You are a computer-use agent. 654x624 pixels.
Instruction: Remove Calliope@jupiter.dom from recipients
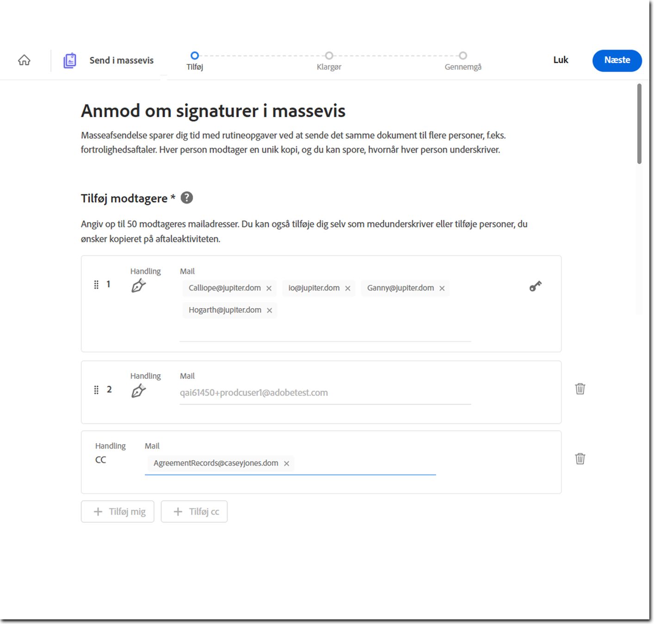[x=269, y=288]
